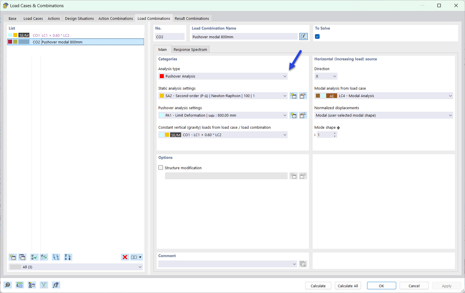Maximize the Load Cases & Combinations window
465x293 pixels.
pyautogui.click(x=439, y=5)
